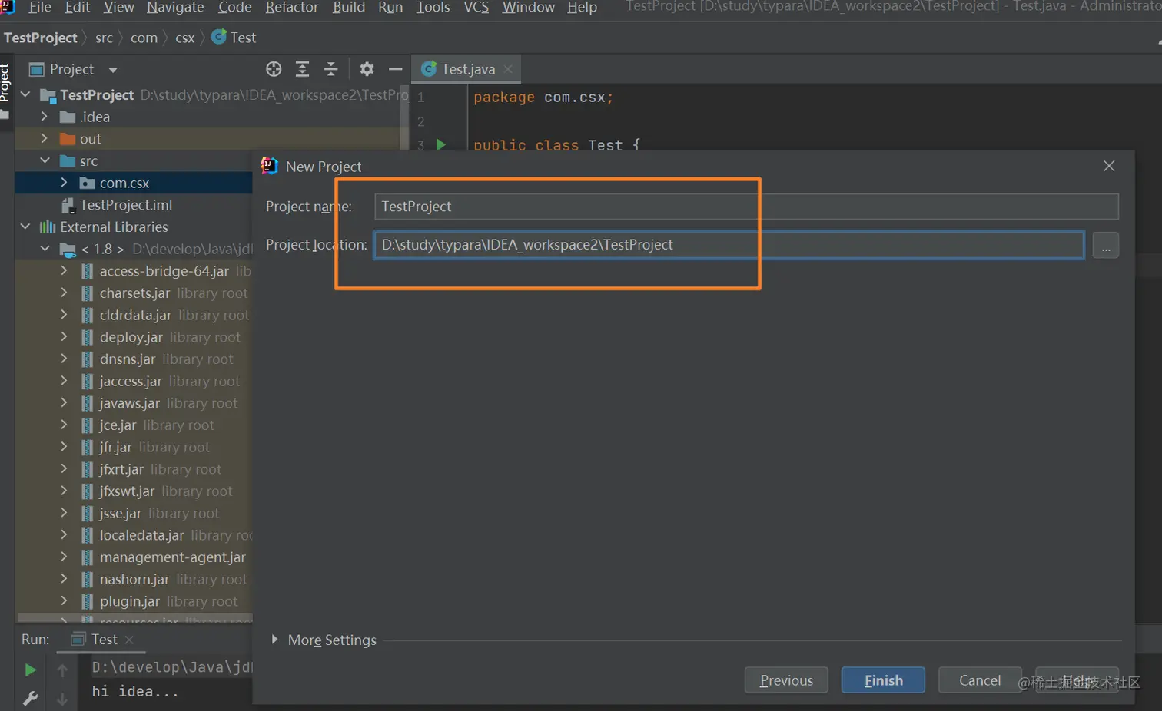Screen dimensions: 1162x711
Task: Expand the .idea folder
Action: pos(45,117)
